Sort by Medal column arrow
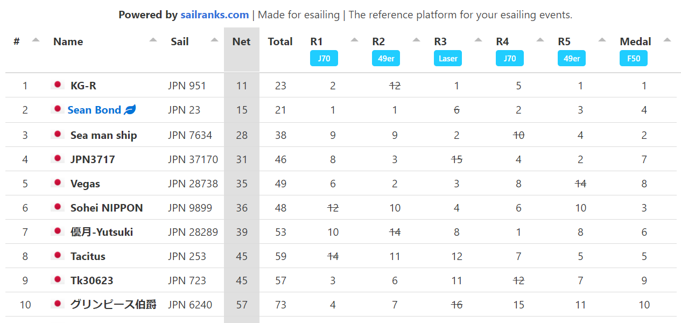 coord(668,40)
